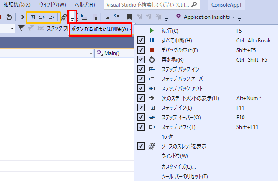This screenshot has height=181, width=278.
Task: Click the Step Over toolbar icon
Action: click(x=42, y=17)
